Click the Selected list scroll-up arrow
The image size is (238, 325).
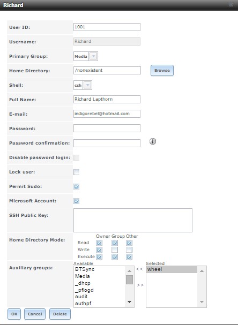pyautogui.click(x=202, y=271)
